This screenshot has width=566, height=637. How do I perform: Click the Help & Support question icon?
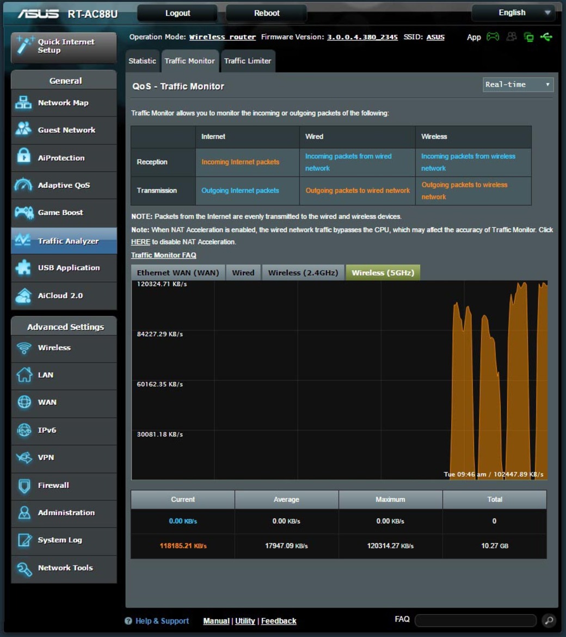pos(128,621)
